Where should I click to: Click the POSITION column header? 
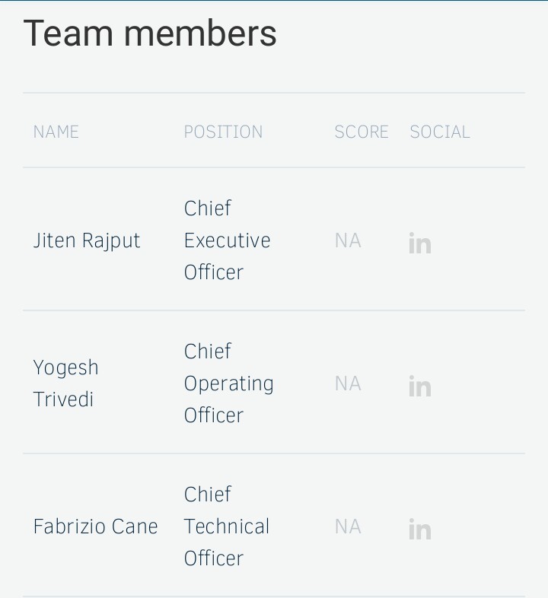223,132
